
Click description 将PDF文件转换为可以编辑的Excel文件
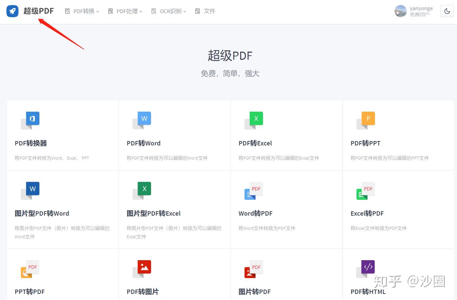click(279, 158)
